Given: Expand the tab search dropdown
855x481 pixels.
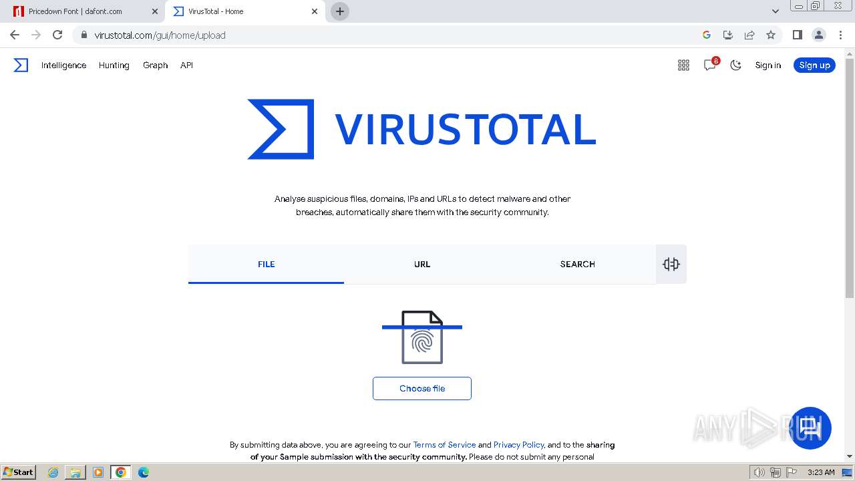Looking at the screenshot, I should (x=775, y=11).
